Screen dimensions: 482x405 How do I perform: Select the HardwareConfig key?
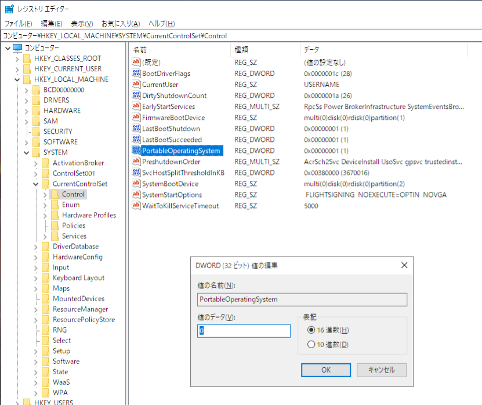pos(78,257)
